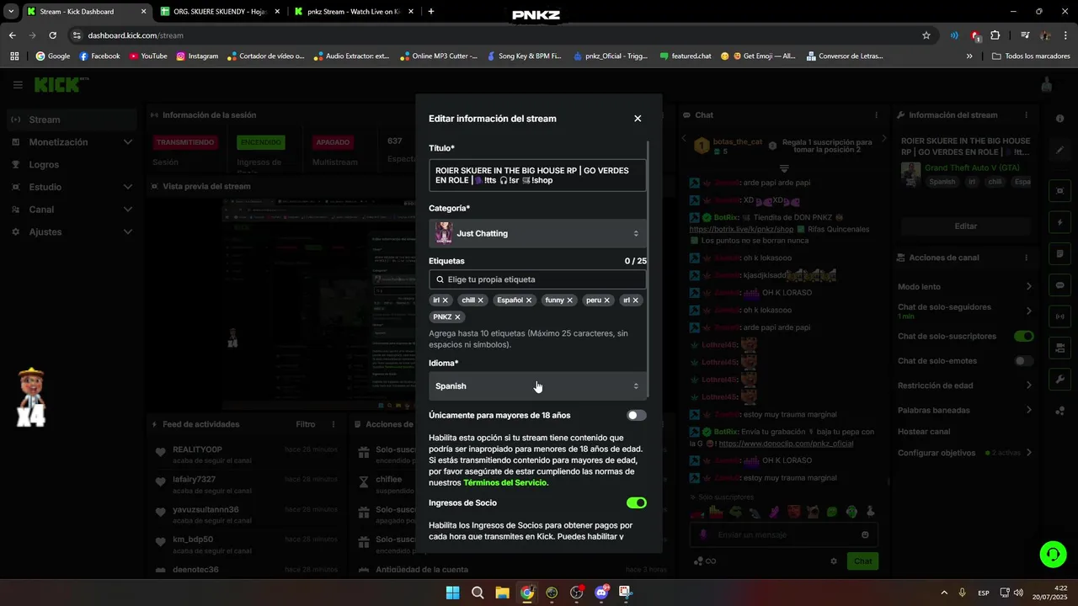Open the featured.chat bookmark

tap(685, 56)
